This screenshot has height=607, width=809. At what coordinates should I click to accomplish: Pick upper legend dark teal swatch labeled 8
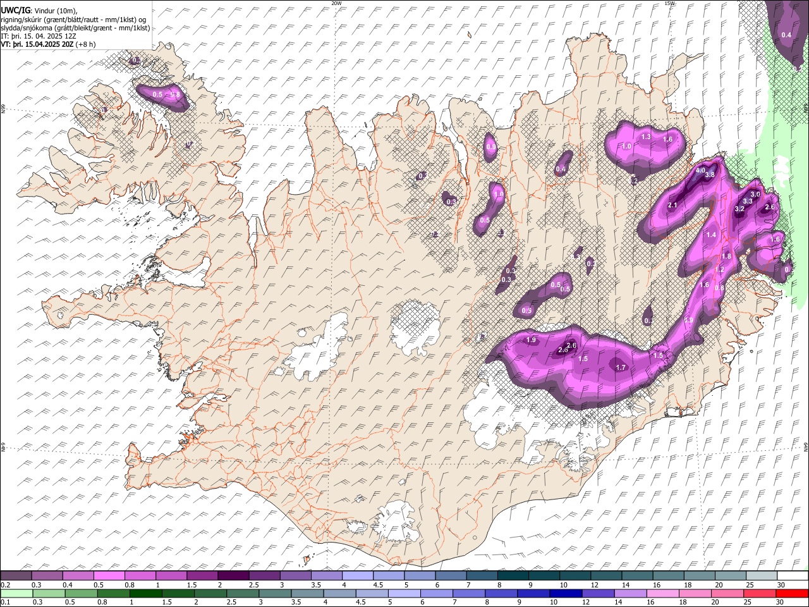point(513,575)
